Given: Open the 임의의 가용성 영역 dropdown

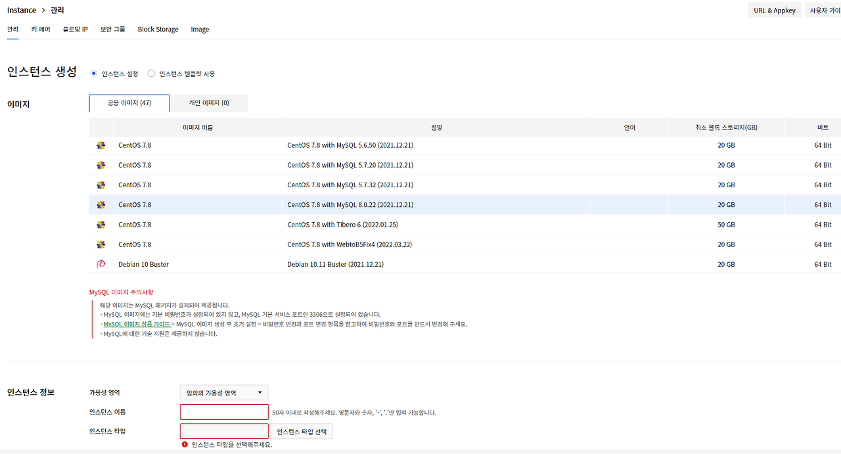Looking at the screenshot, I should click(224, 392).
